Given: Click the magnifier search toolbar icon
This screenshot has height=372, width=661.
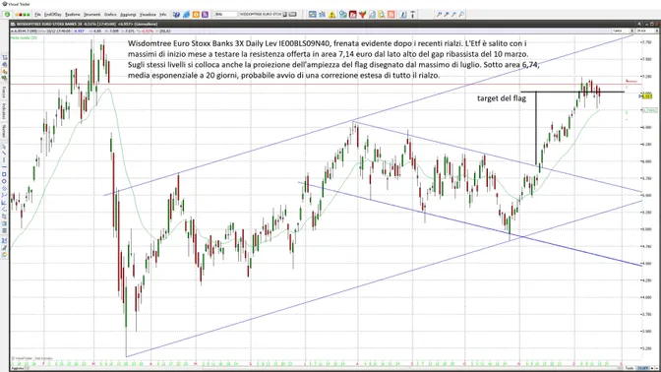Looking at the screenshot, I should pyautogui.click(x=381, y=15).
